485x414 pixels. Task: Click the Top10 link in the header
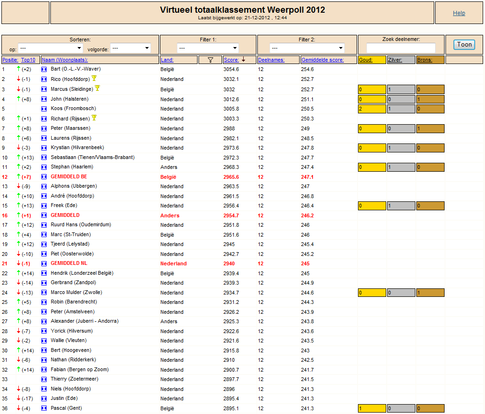tap(28, 60)
